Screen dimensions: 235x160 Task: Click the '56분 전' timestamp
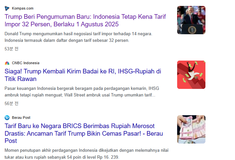12,104
